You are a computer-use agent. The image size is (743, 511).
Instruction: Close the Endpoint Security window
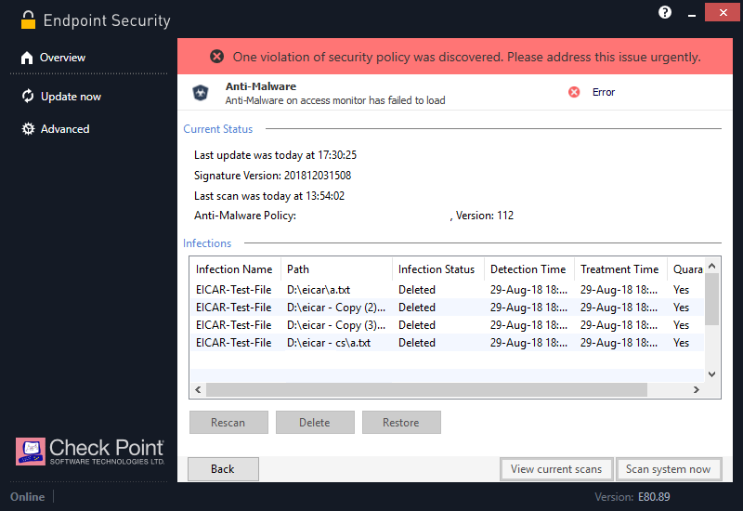pyautogui.click(x=723, y=12)
